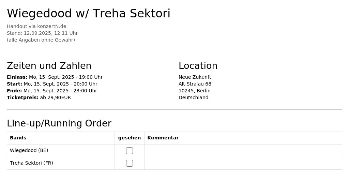The height and width of the screenshot is (182, 349).
Task: Click the Ende time entry
Action: (x=52, y=91)
